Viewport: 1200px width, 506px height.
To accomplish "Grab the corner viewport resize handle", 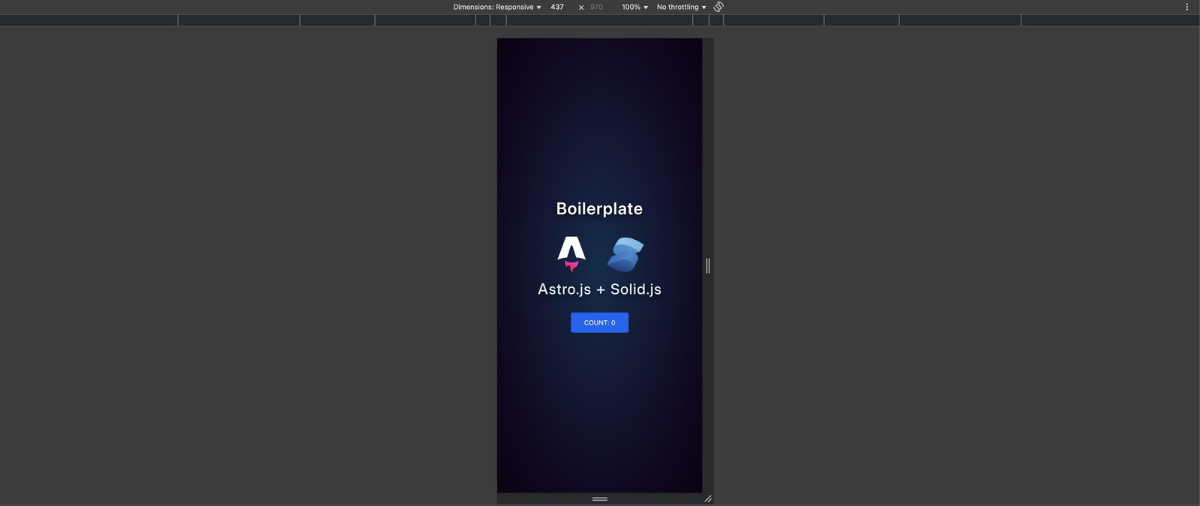I will (x=708, y=499).
